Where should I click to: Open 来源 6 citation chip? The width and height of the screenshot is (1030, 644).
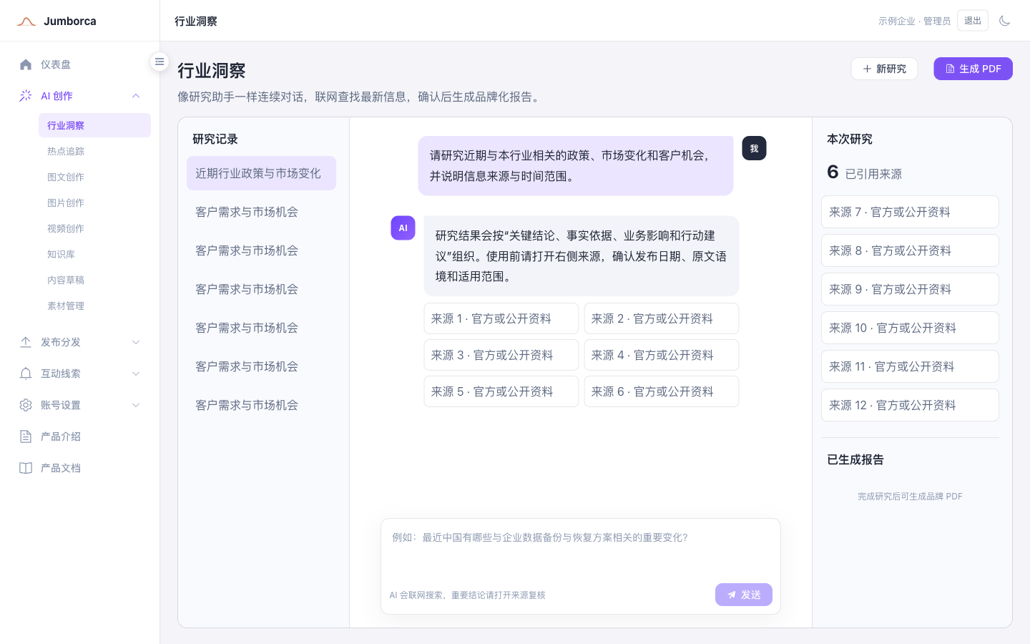click(662, 391)
